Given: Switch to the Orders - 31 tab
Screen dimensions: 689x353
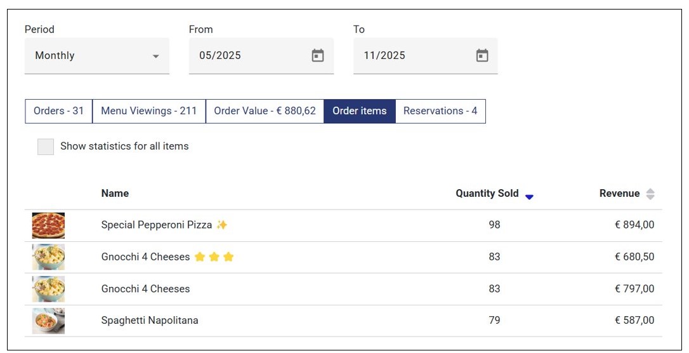Looking at the screenshot, I should tap(58, 111).
